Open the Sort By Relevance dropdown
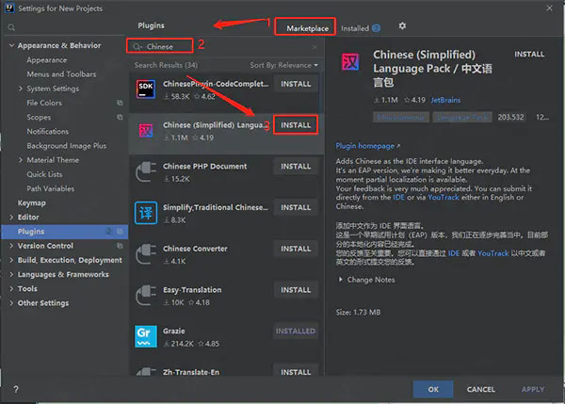 click(x=284, y=65)
